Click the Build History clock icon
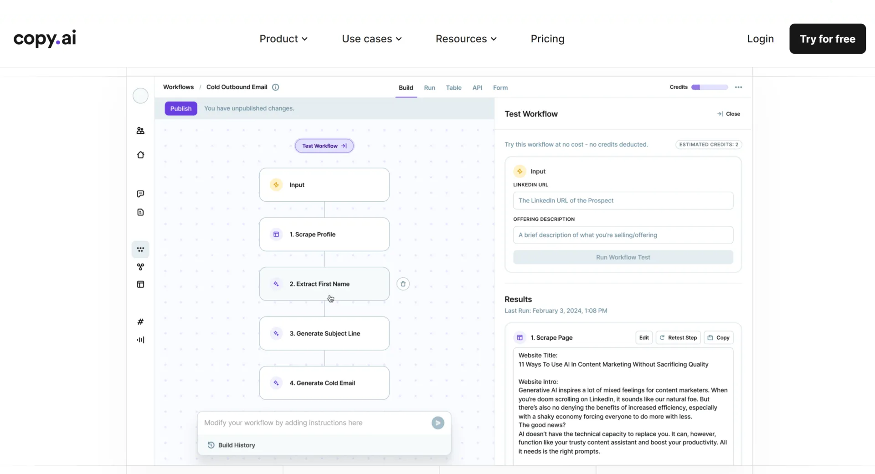The width and height of the screenshot is (875, 474). [x=211, y=445]
